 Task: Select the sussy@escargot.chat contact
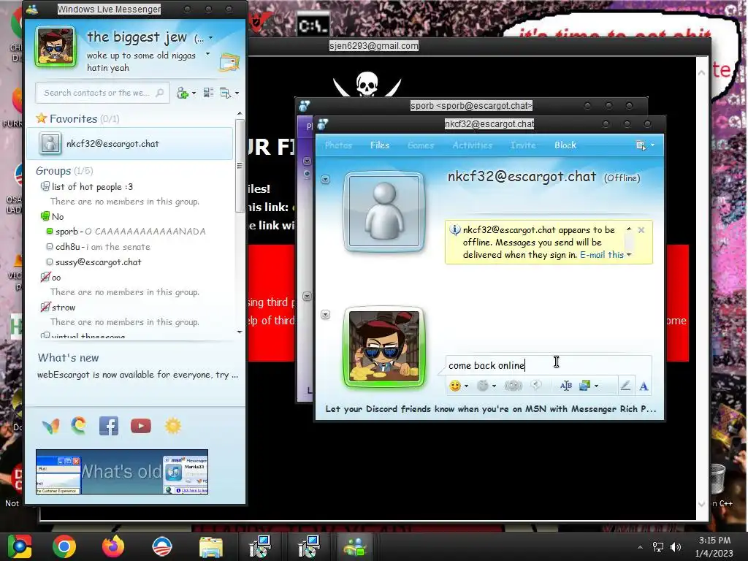pyautogui.click(x=94, y=262)
